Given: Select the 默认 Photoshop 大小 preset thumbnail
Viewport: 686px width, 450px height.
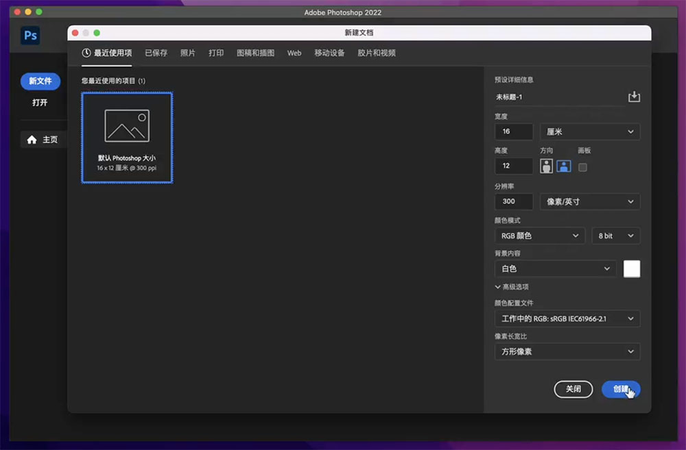Looking at the screenshot, I should 128,138.
